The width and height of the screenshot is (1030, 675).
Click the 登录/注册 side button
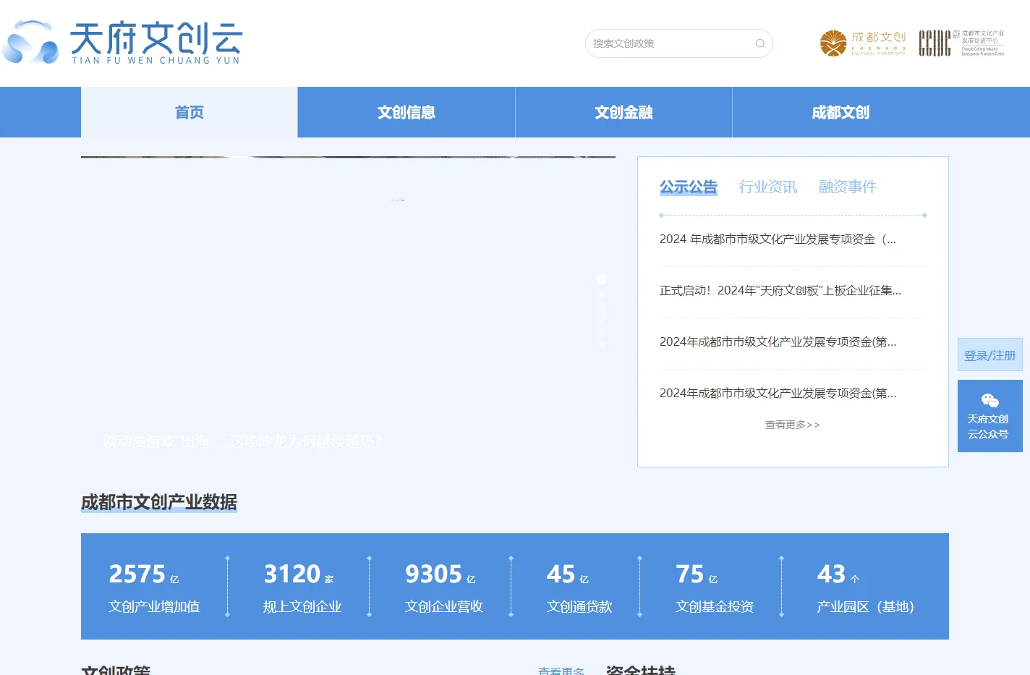[x=990, y=355]
